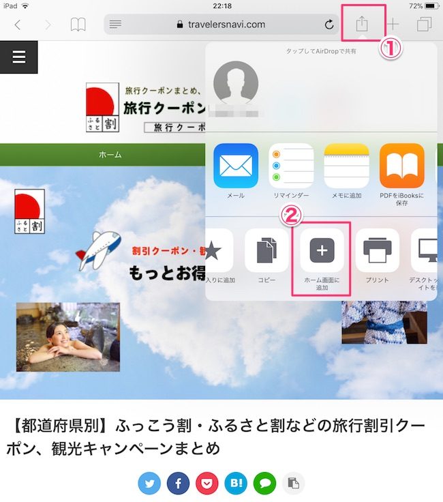
Task: Bookmark with Hatena B! button
Action: click(236, 483)
